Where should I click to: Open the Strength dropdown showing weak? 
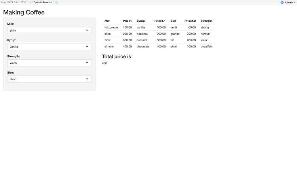coord(49,63)
